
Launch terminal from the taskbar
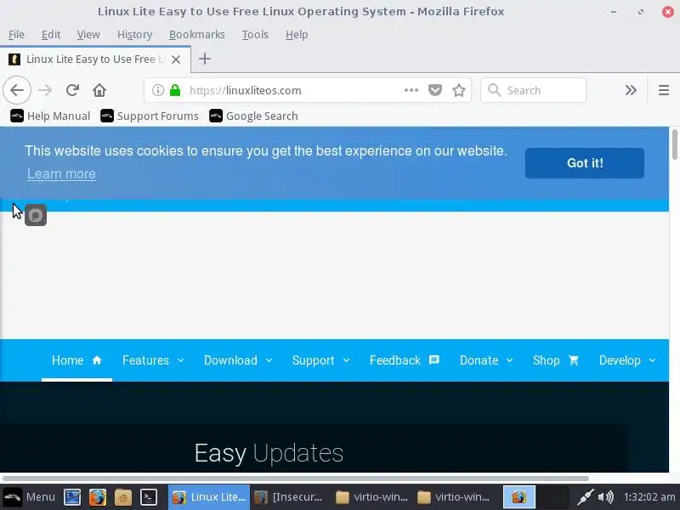pyautogui.click(x=148, y=497)
